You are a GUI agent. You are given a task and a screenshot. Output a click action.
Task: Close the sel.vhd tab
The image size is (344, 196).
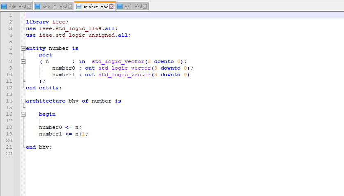(145, 7)
